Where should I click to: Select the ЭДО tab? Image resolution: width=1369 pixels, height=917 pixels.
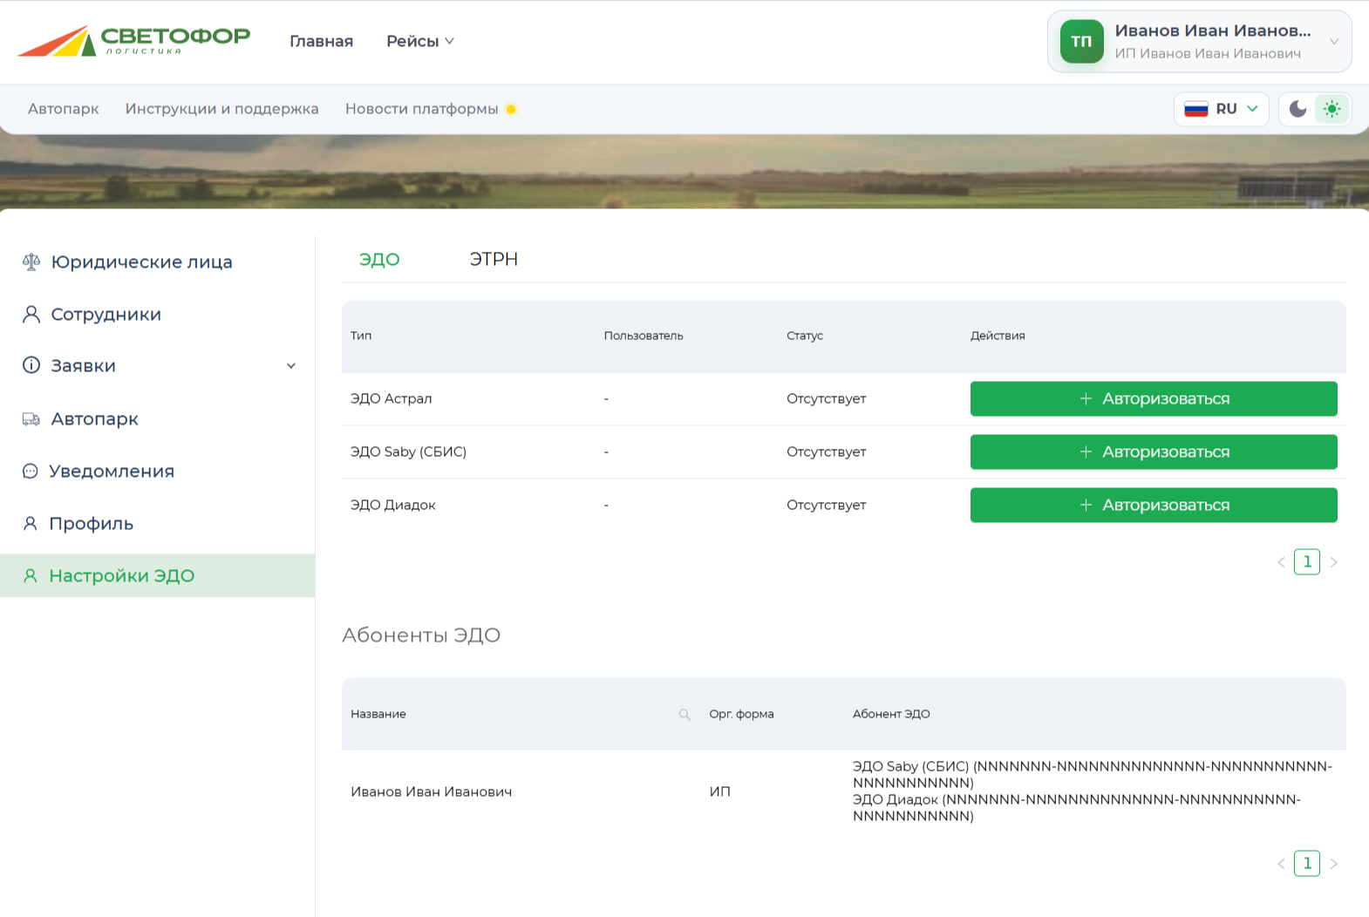pyautogui.click(x=379, y=259)
